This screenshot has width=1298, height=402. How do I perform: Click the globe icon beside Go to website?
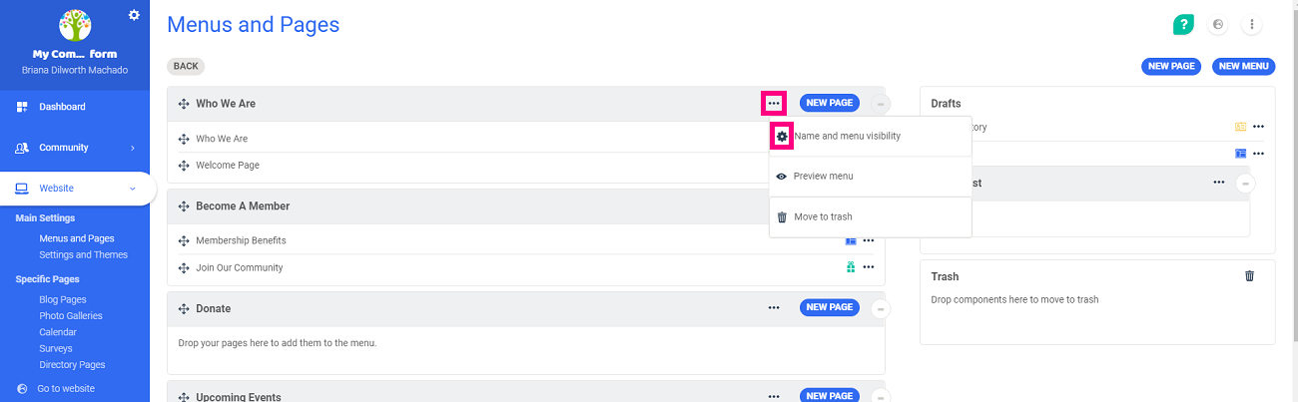[x=22, y=389]
